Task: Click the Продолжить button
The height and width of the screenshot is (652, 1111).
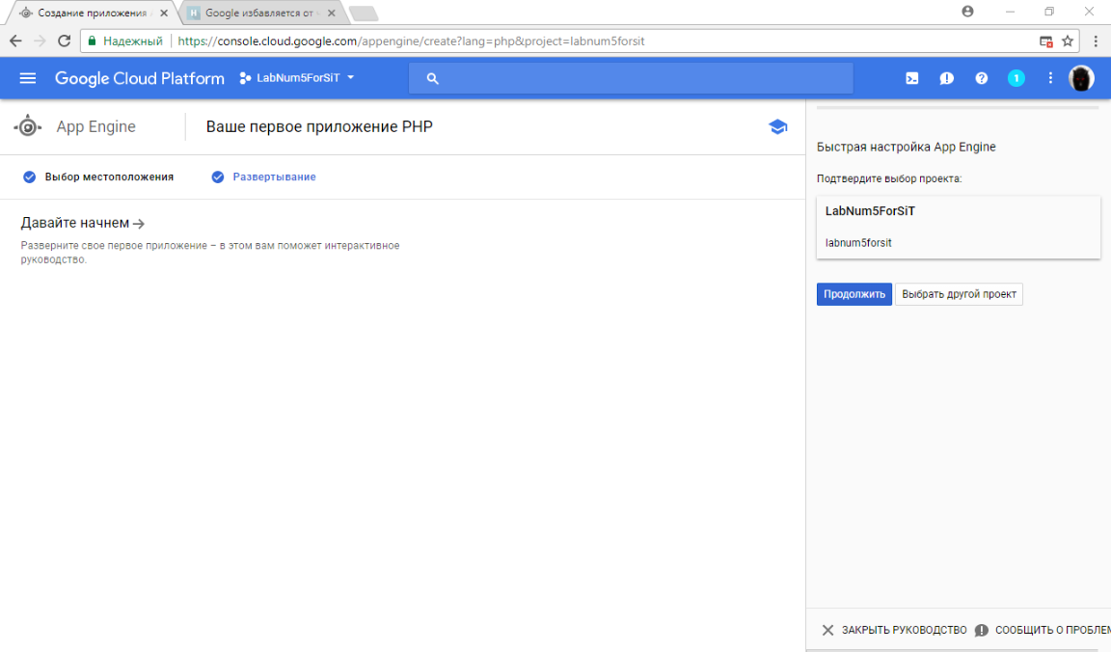Action: [x=854, y=294]
